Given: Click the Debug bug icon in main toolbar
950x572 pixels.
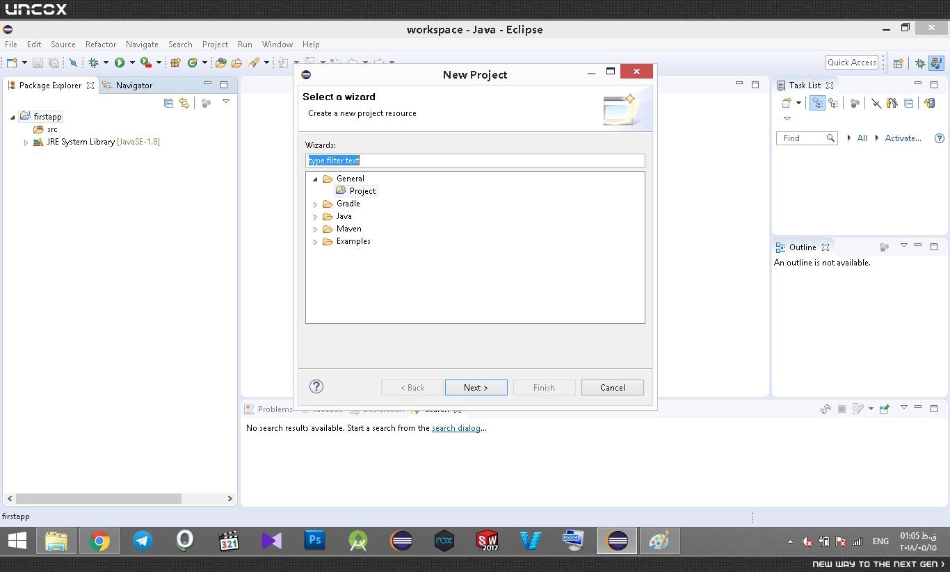Looking at the screenshot, I should (93, 63).
